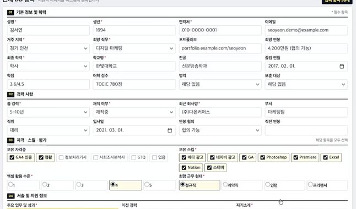Click the 희망 연봉 salary field
The height and width of the screenshot is (209, 356).
(306, 48)
